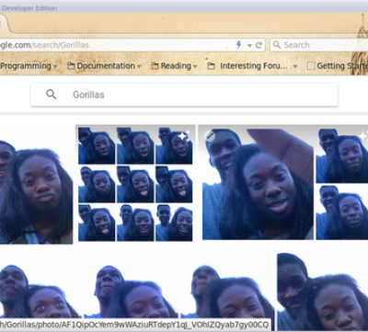Click the Getting Started bookmark page icon

311,66
